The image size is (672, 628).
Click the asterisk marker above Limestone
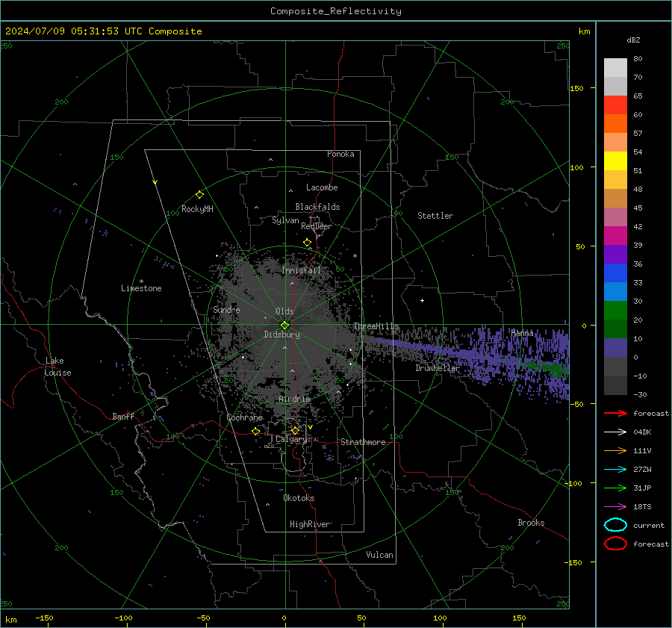point(141,282)
